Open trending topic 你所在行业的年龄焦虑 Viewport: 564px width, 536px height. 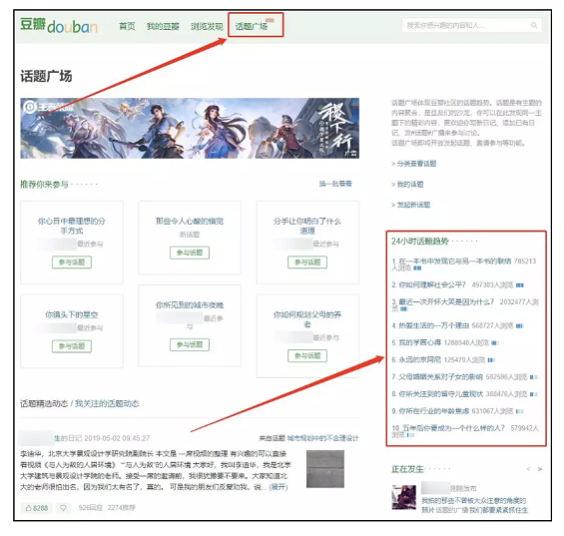click(434, 411)
